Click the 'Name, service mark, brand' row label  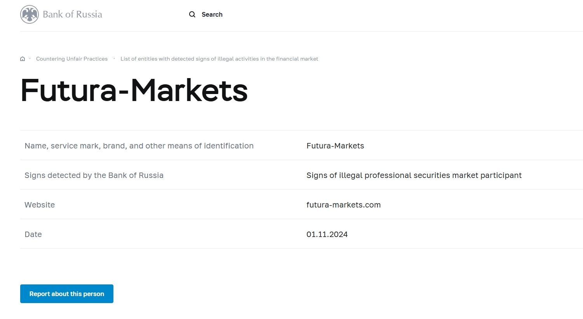[x=139, y=146]
